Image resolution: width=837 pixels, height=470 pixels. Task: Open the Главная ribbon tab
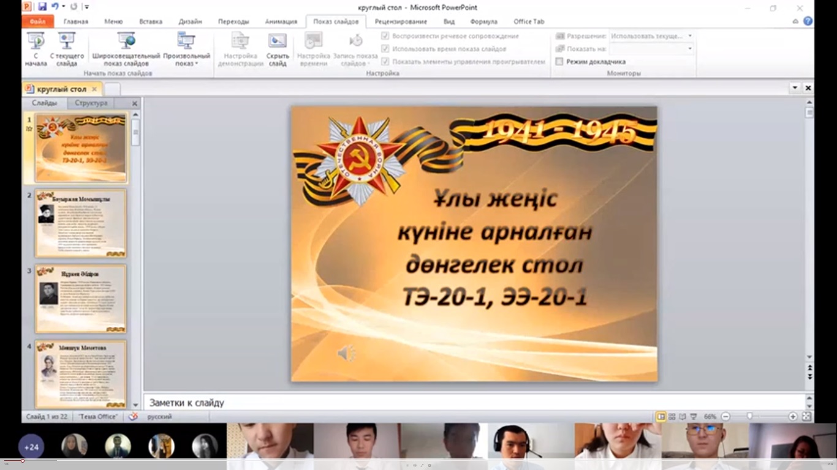coord(76,21)
